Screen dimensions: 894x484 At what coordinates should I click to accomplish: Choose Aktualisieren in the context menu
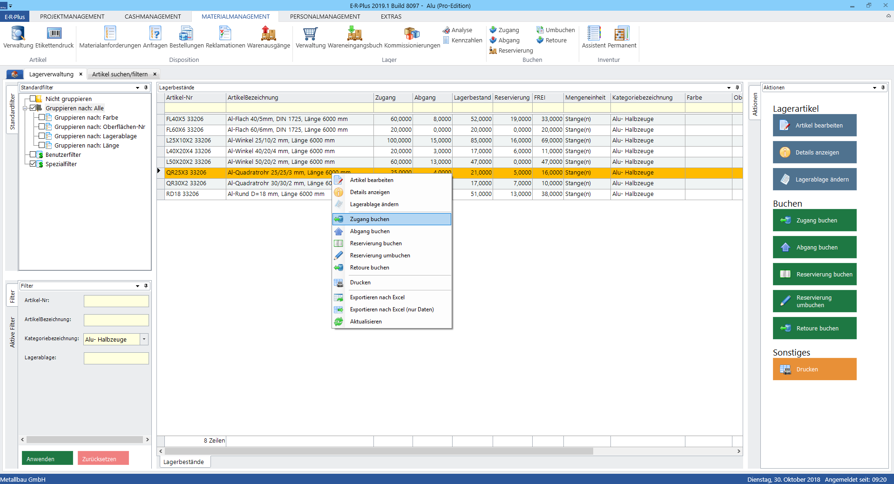click(392, 322)
